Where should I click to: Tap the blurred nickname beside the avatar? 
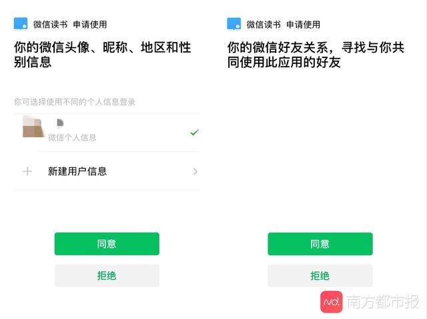(60, 123)
